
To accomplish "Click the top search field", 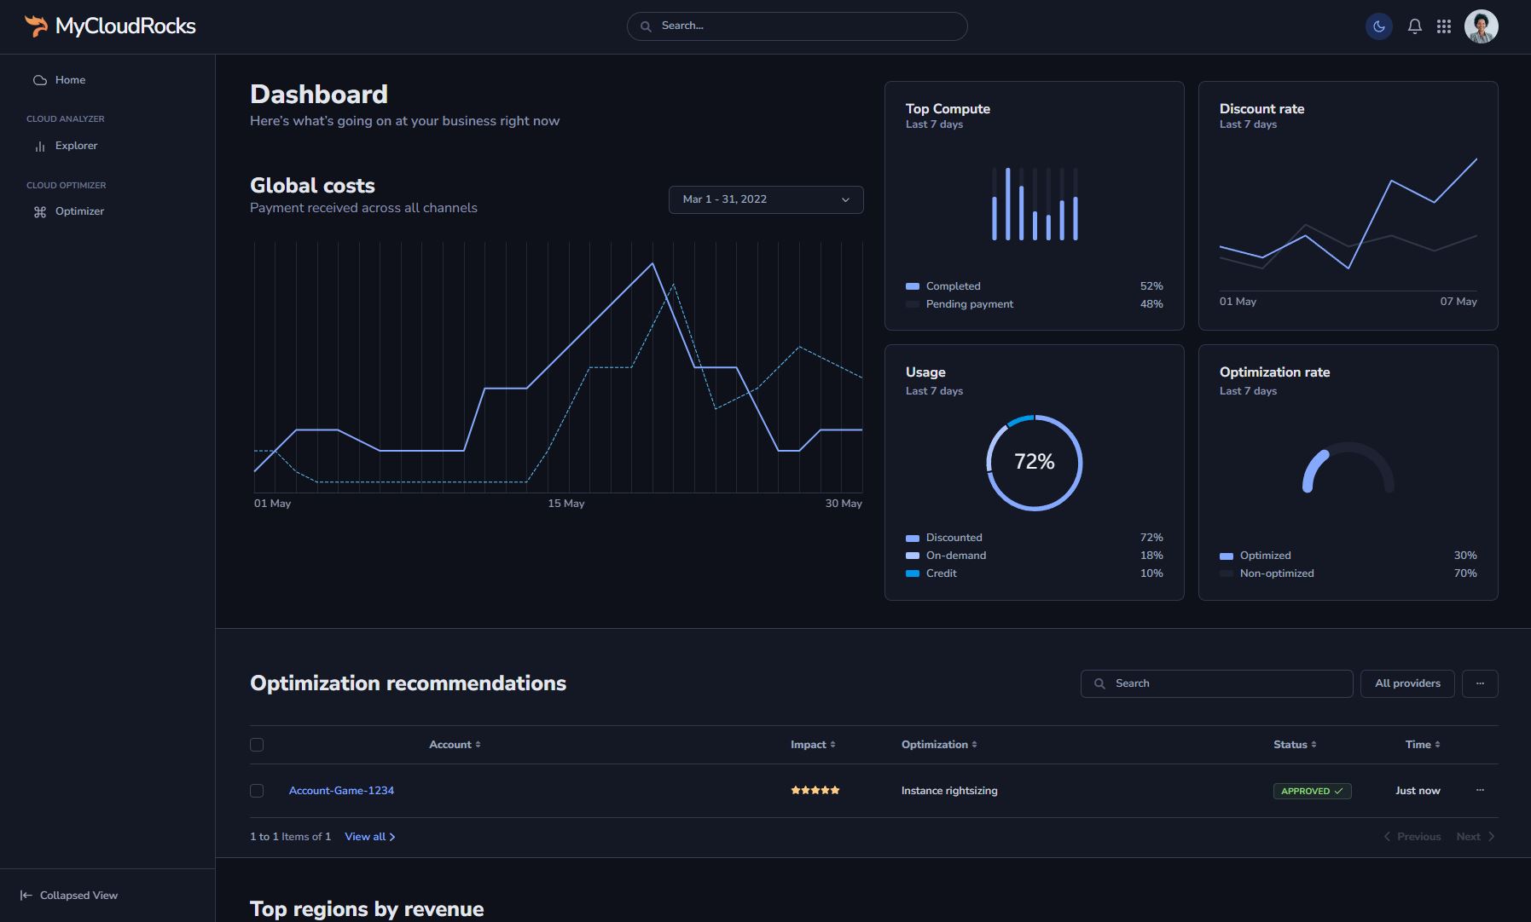I will [797, 26].
